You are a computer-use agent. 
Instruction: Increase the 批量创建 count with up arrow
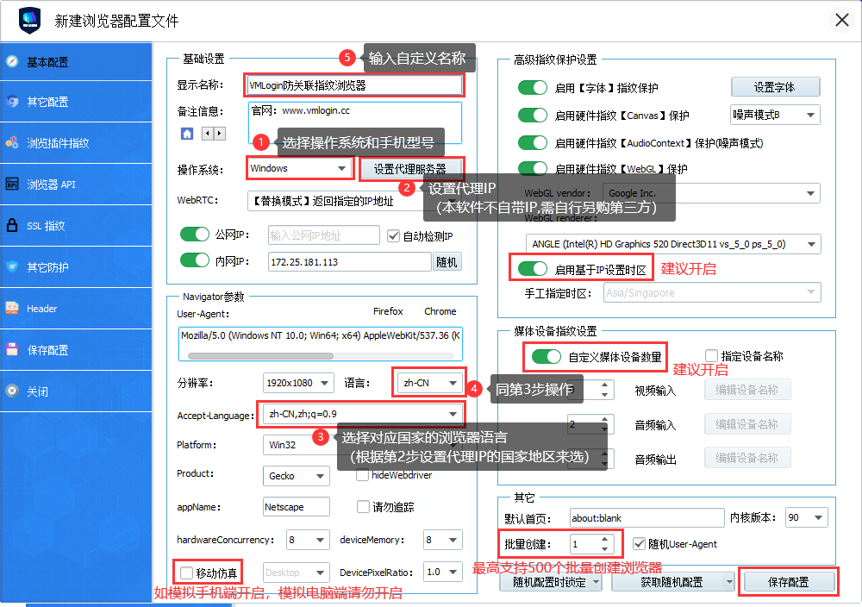point(605,540)
